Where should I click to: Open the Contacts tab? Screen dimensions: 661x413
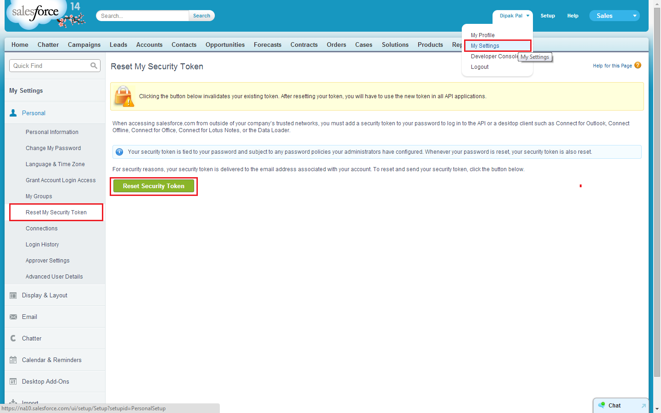(184, 45)
